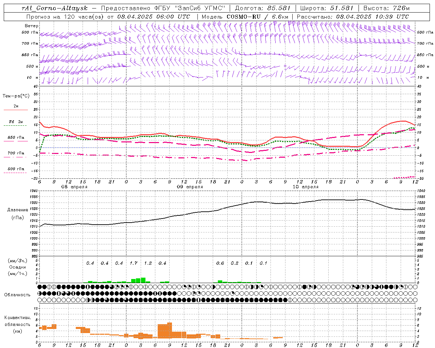
Task: Click the (мм/3ч.) precipitation unit label
Action: tap(18, 260)
